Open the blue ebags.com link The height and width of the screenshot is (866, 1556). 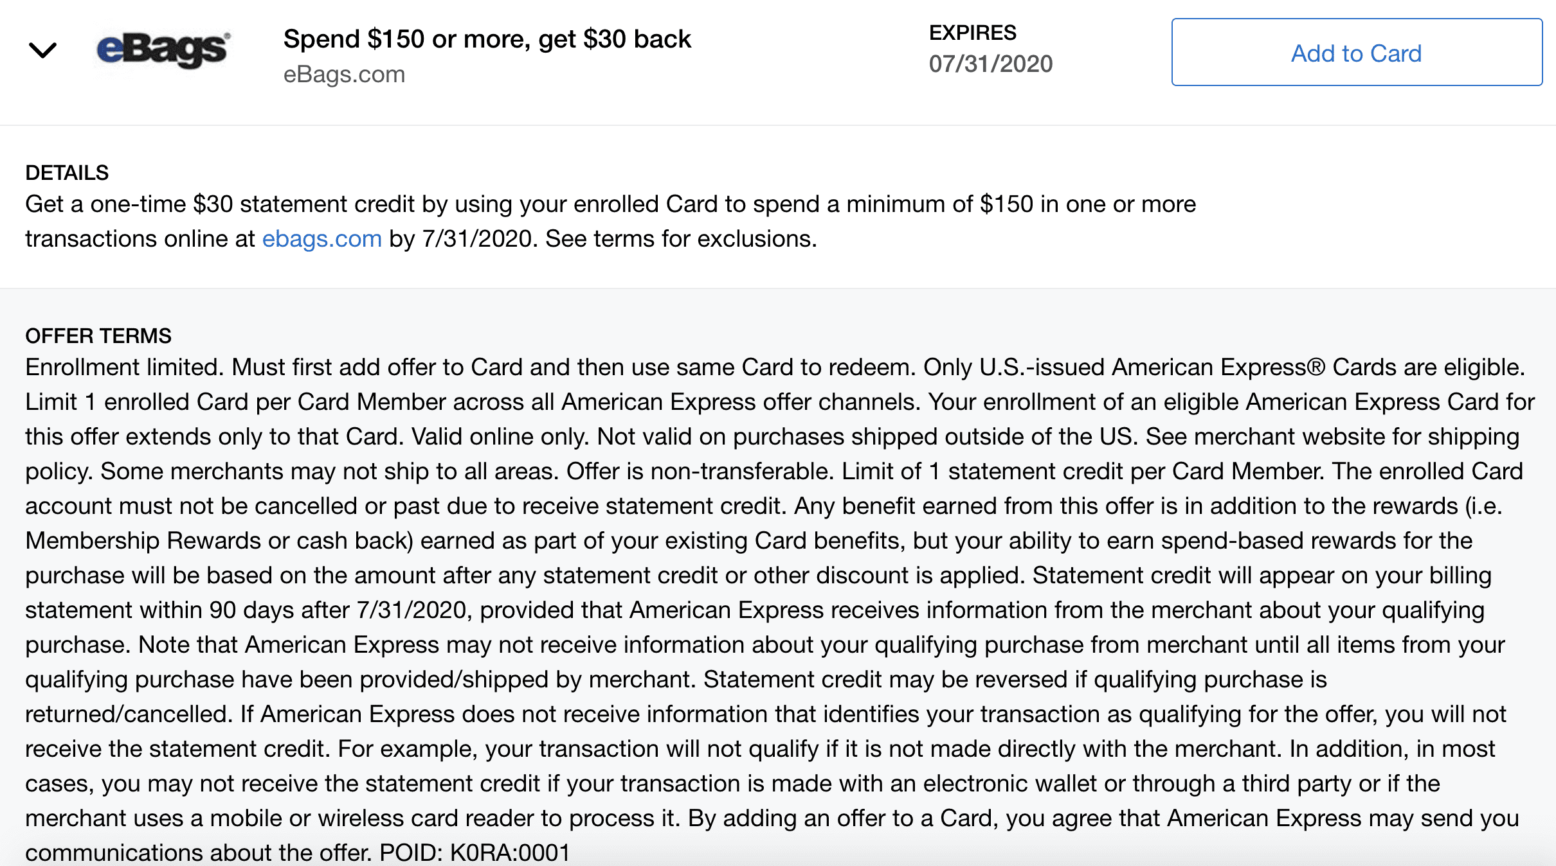321,239
